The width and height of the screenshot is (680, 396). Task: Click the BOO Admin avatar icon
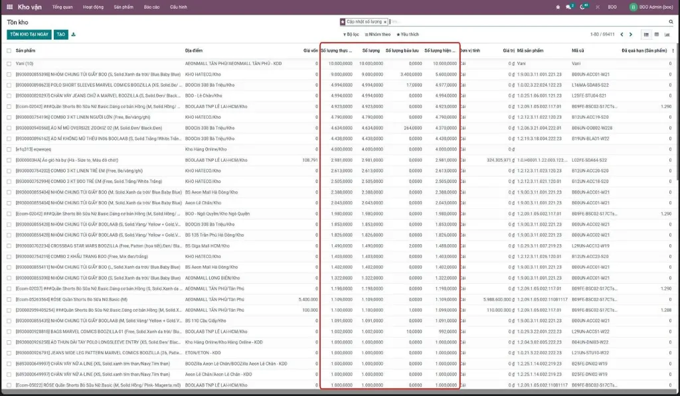point(633,7)
